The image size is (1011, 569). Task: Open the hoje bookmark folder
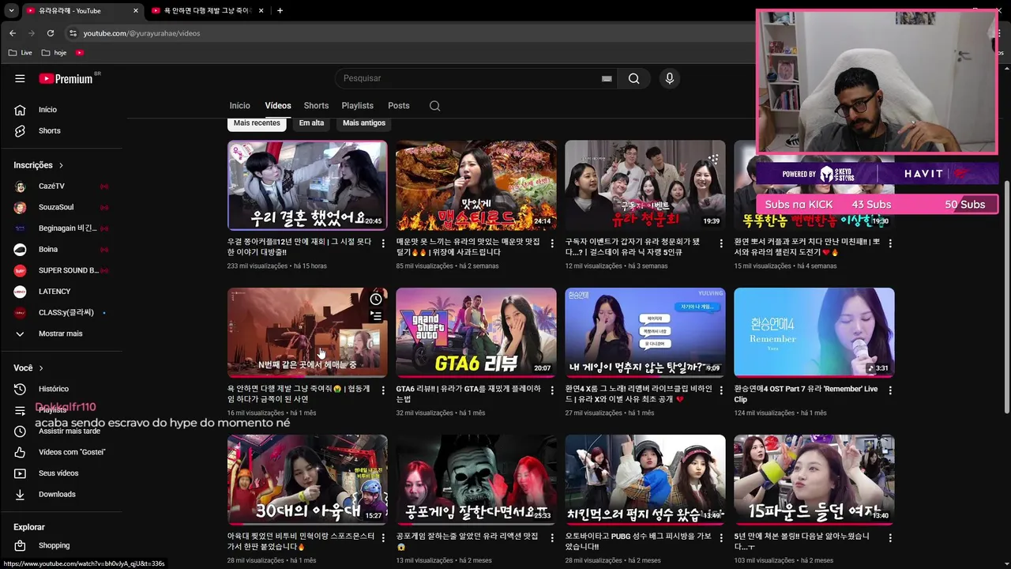tap(54, 53)
